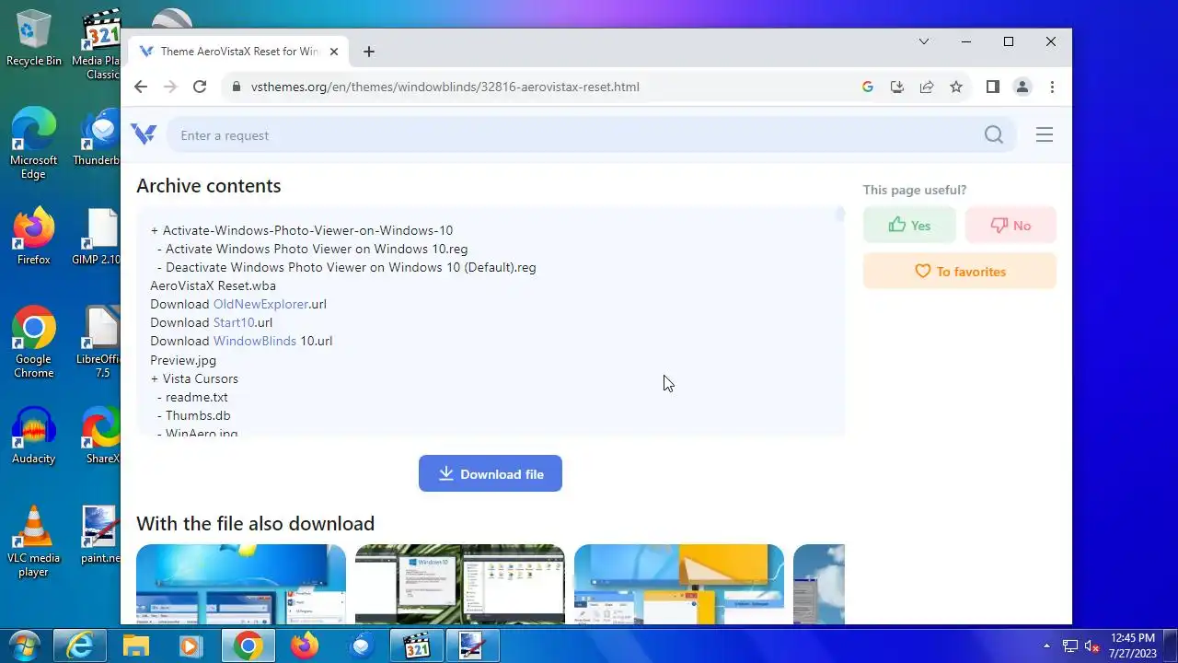Click the address bar URL

point(445,87)
